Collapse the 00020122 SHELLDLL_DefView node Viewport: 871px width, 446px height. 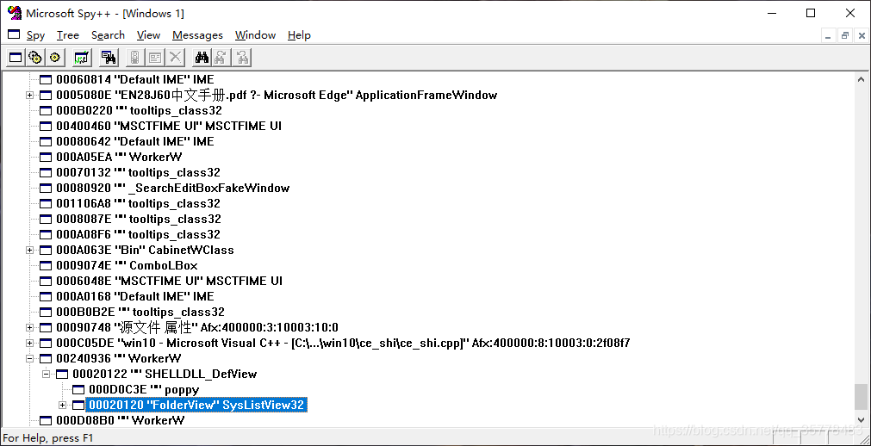coord(47,374)
